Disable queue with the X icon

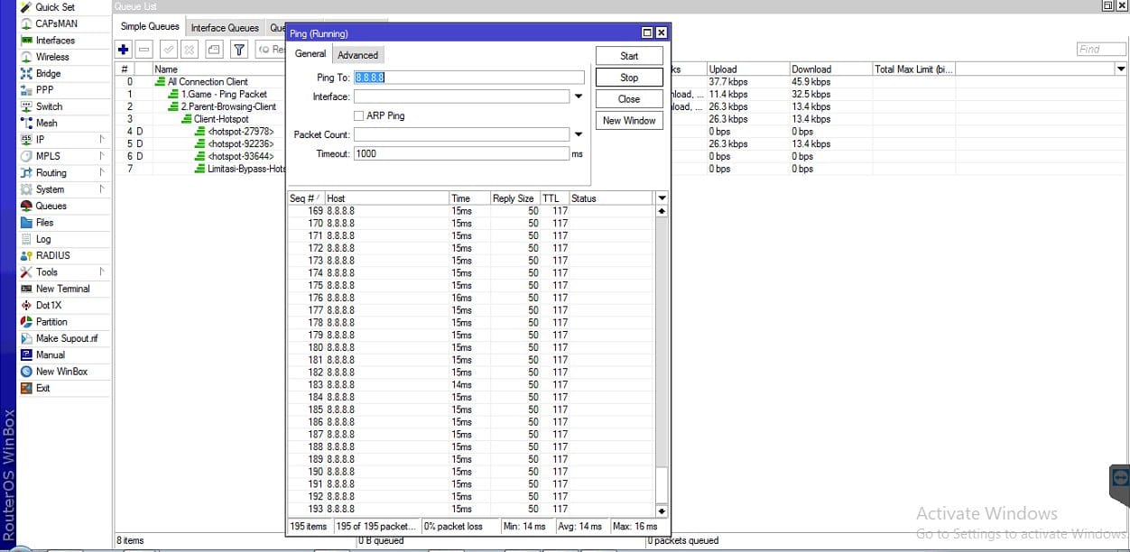point(190,50)
